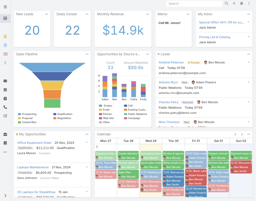Open quick create with the plus icon
This screenshot has height=201, width=256.
(234, 4)
